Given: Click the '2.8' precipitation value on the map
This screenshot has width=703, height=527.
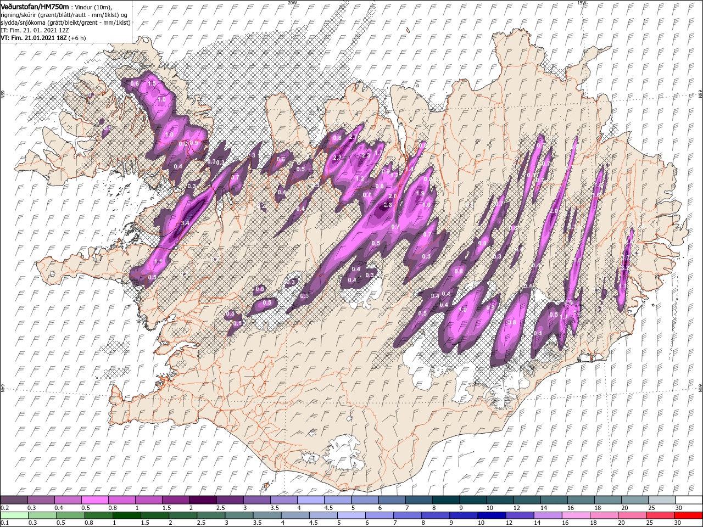Looking at the screenshot, I should (387, 205).
